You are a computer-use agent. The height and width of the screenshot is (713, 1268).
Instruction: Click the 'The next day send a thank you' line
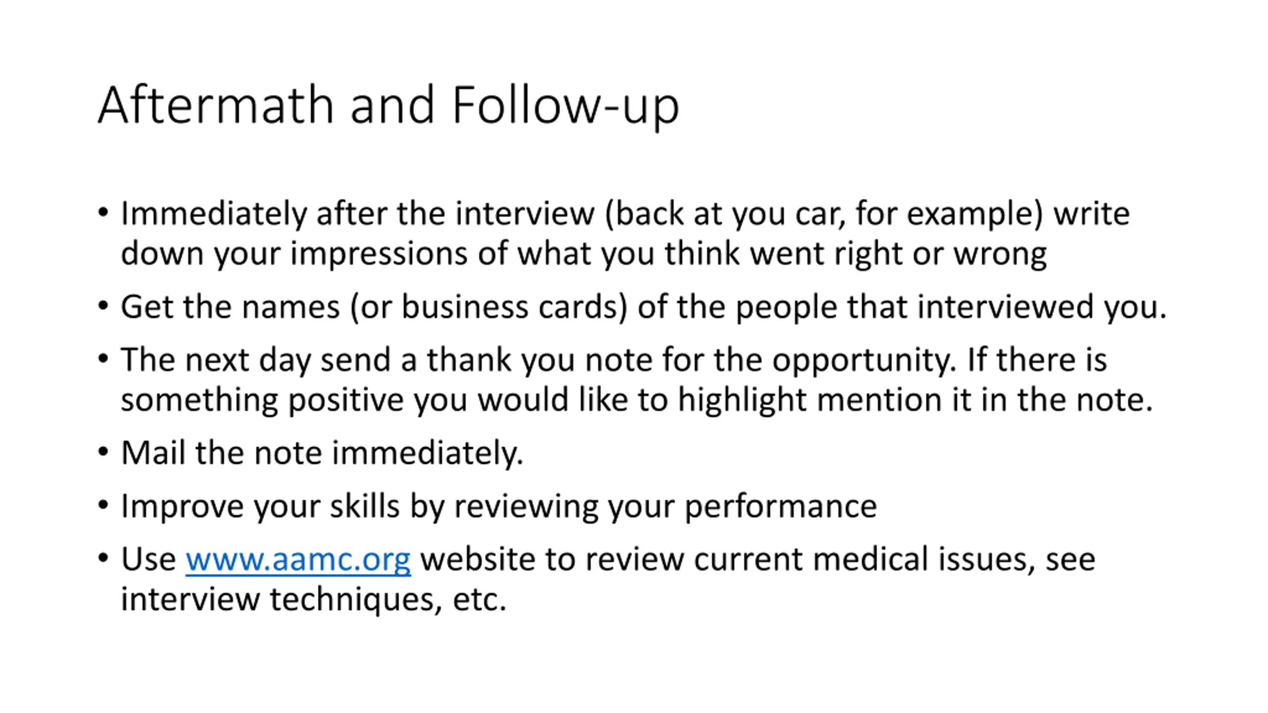pyautogui.click(x=614, y=360)
